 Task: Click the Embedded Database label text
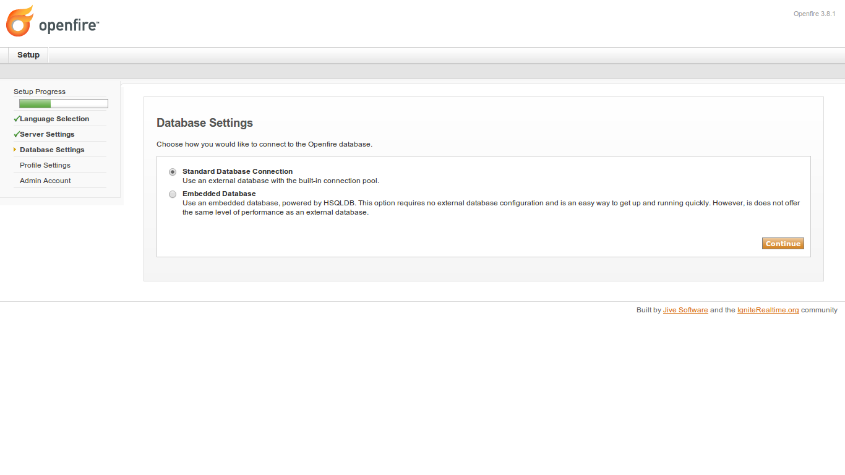[219, 194]
